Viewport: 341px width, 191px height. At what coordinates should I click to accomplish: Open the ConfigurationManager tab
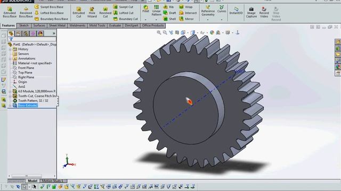[x=26, y=33]
